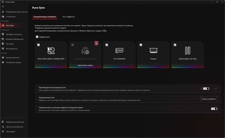Uncheck the ROG STRIX Z690-E GAMING WIFI checkbox
225x138 pixels.
(38, 45)
